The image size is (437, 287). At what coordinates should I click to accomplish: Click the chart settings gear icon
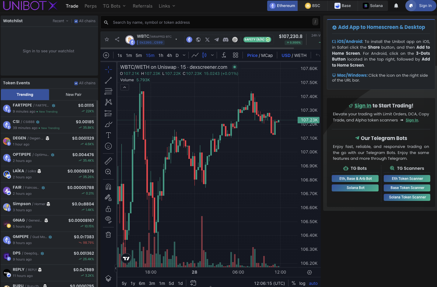(309, 272)
